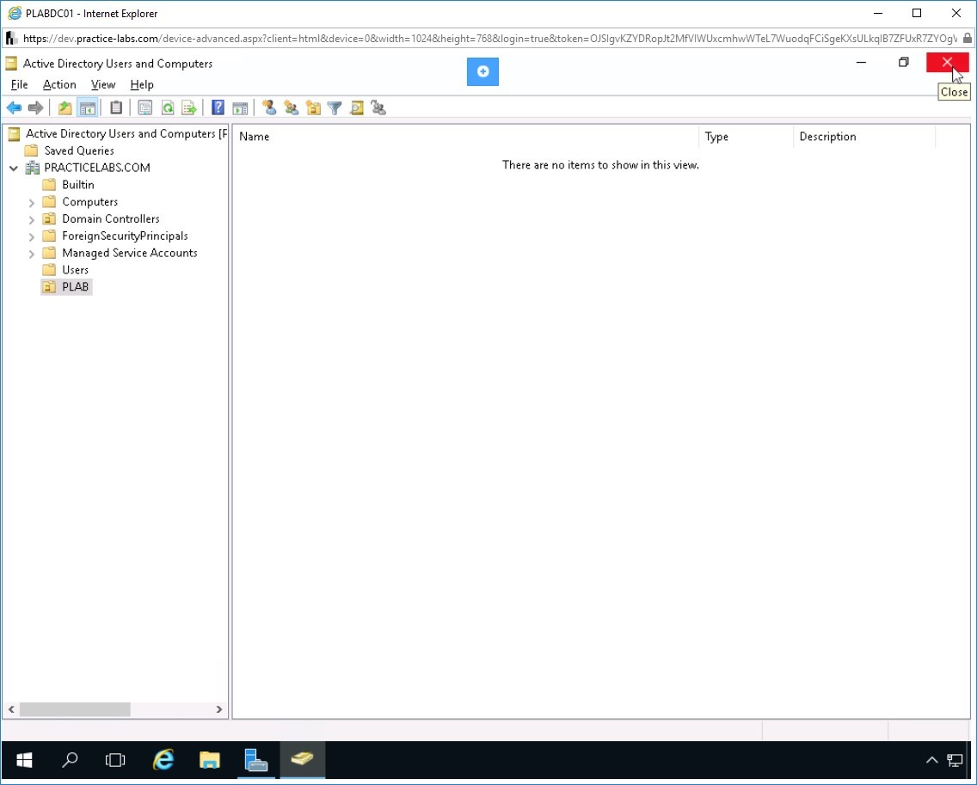Image resolution: width=977 pixels, height=785 pixels.
Task: Launch Internet Explorer from taskbar
Action: point(163,760)
